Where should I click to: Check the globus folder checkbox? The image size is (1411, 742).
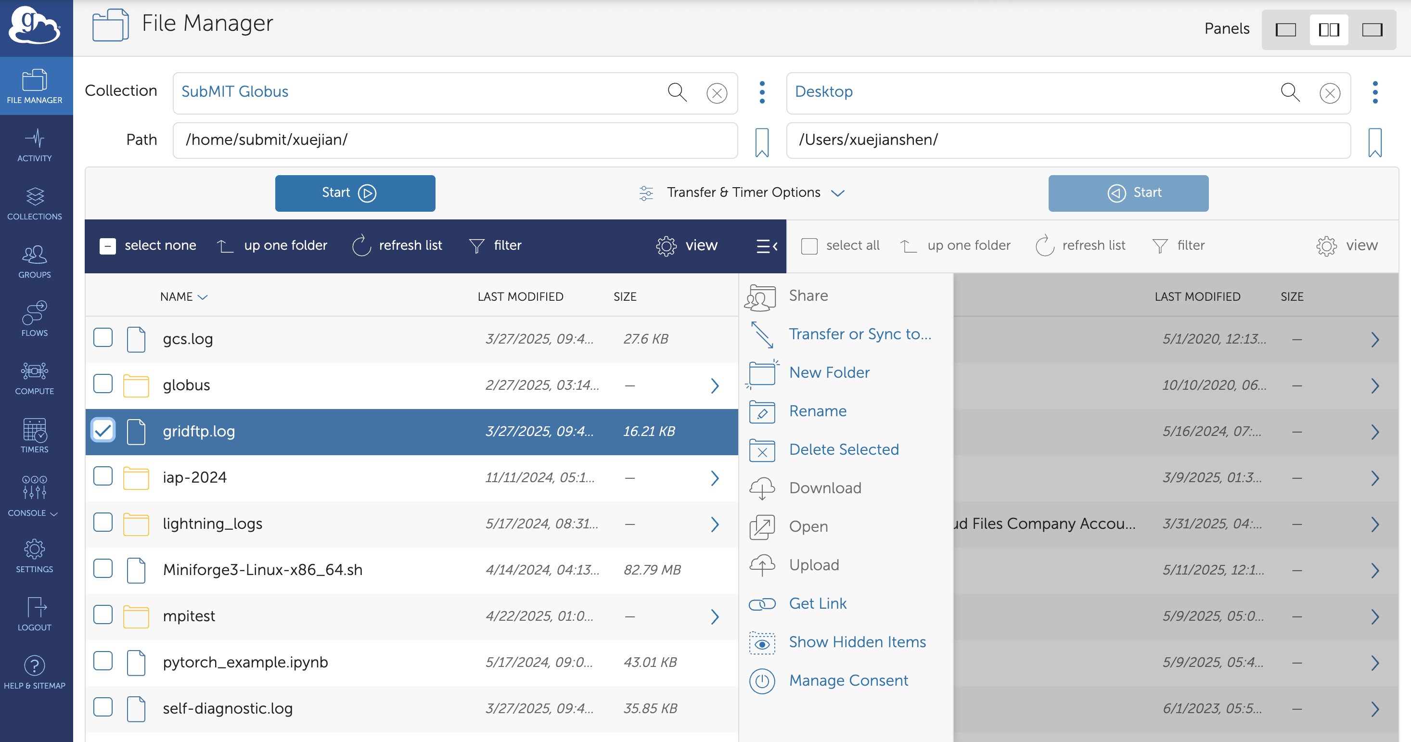point(103,384)
